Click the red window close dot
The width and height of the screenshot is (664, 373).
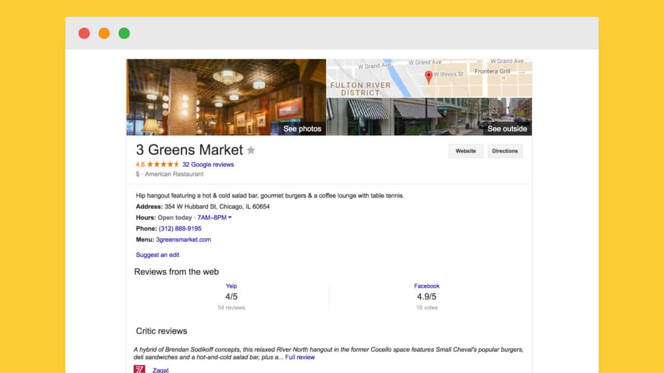84,33
